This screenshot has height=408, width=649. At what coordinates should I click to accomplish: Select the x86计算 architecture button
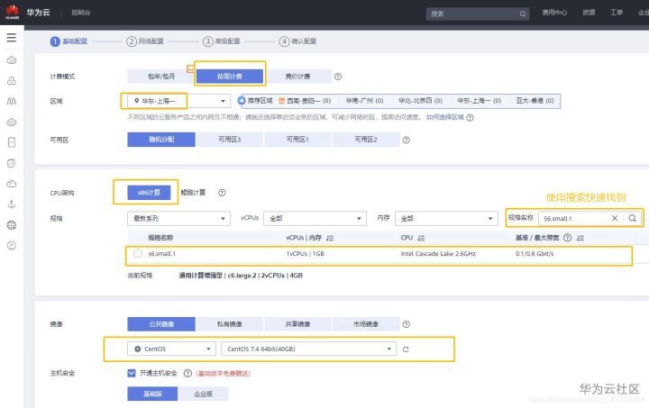click(x=149, y=193)
